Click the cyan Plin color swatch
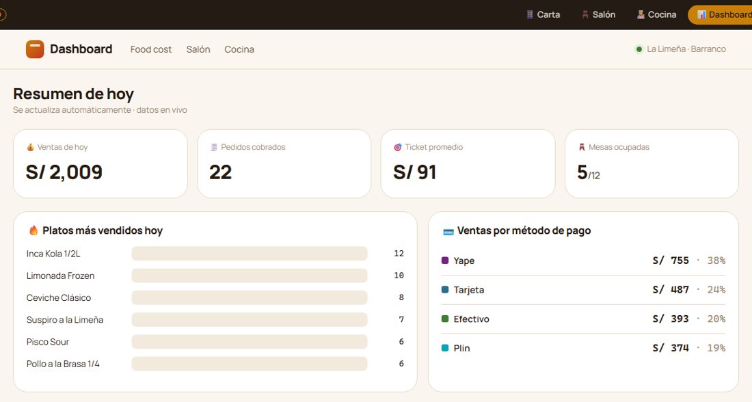This screenshot has height=402, width=752. (445, 348)
